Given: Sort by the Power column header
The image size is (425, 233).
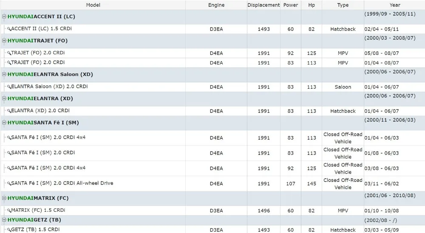Looking at the screenshot, I should pos(291,5).
